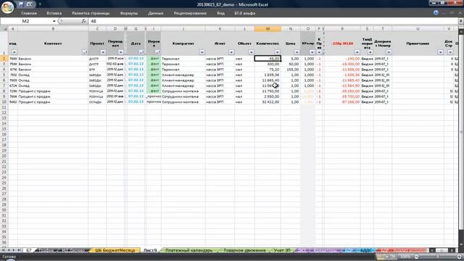Screen dimensions: 464x261
Task: Click the vertical scrollbar of the worksheet
Action: point(461,138)
